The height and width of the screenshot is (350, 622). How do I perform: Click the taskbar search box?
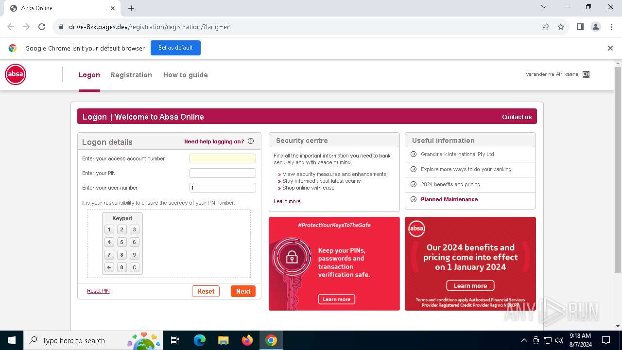point(93,340)
